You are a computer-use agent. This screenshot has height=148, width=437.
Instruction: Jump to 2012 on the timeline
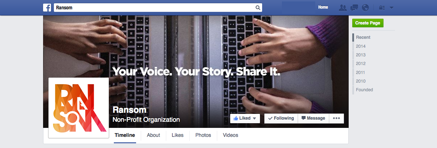pos(361,64)
